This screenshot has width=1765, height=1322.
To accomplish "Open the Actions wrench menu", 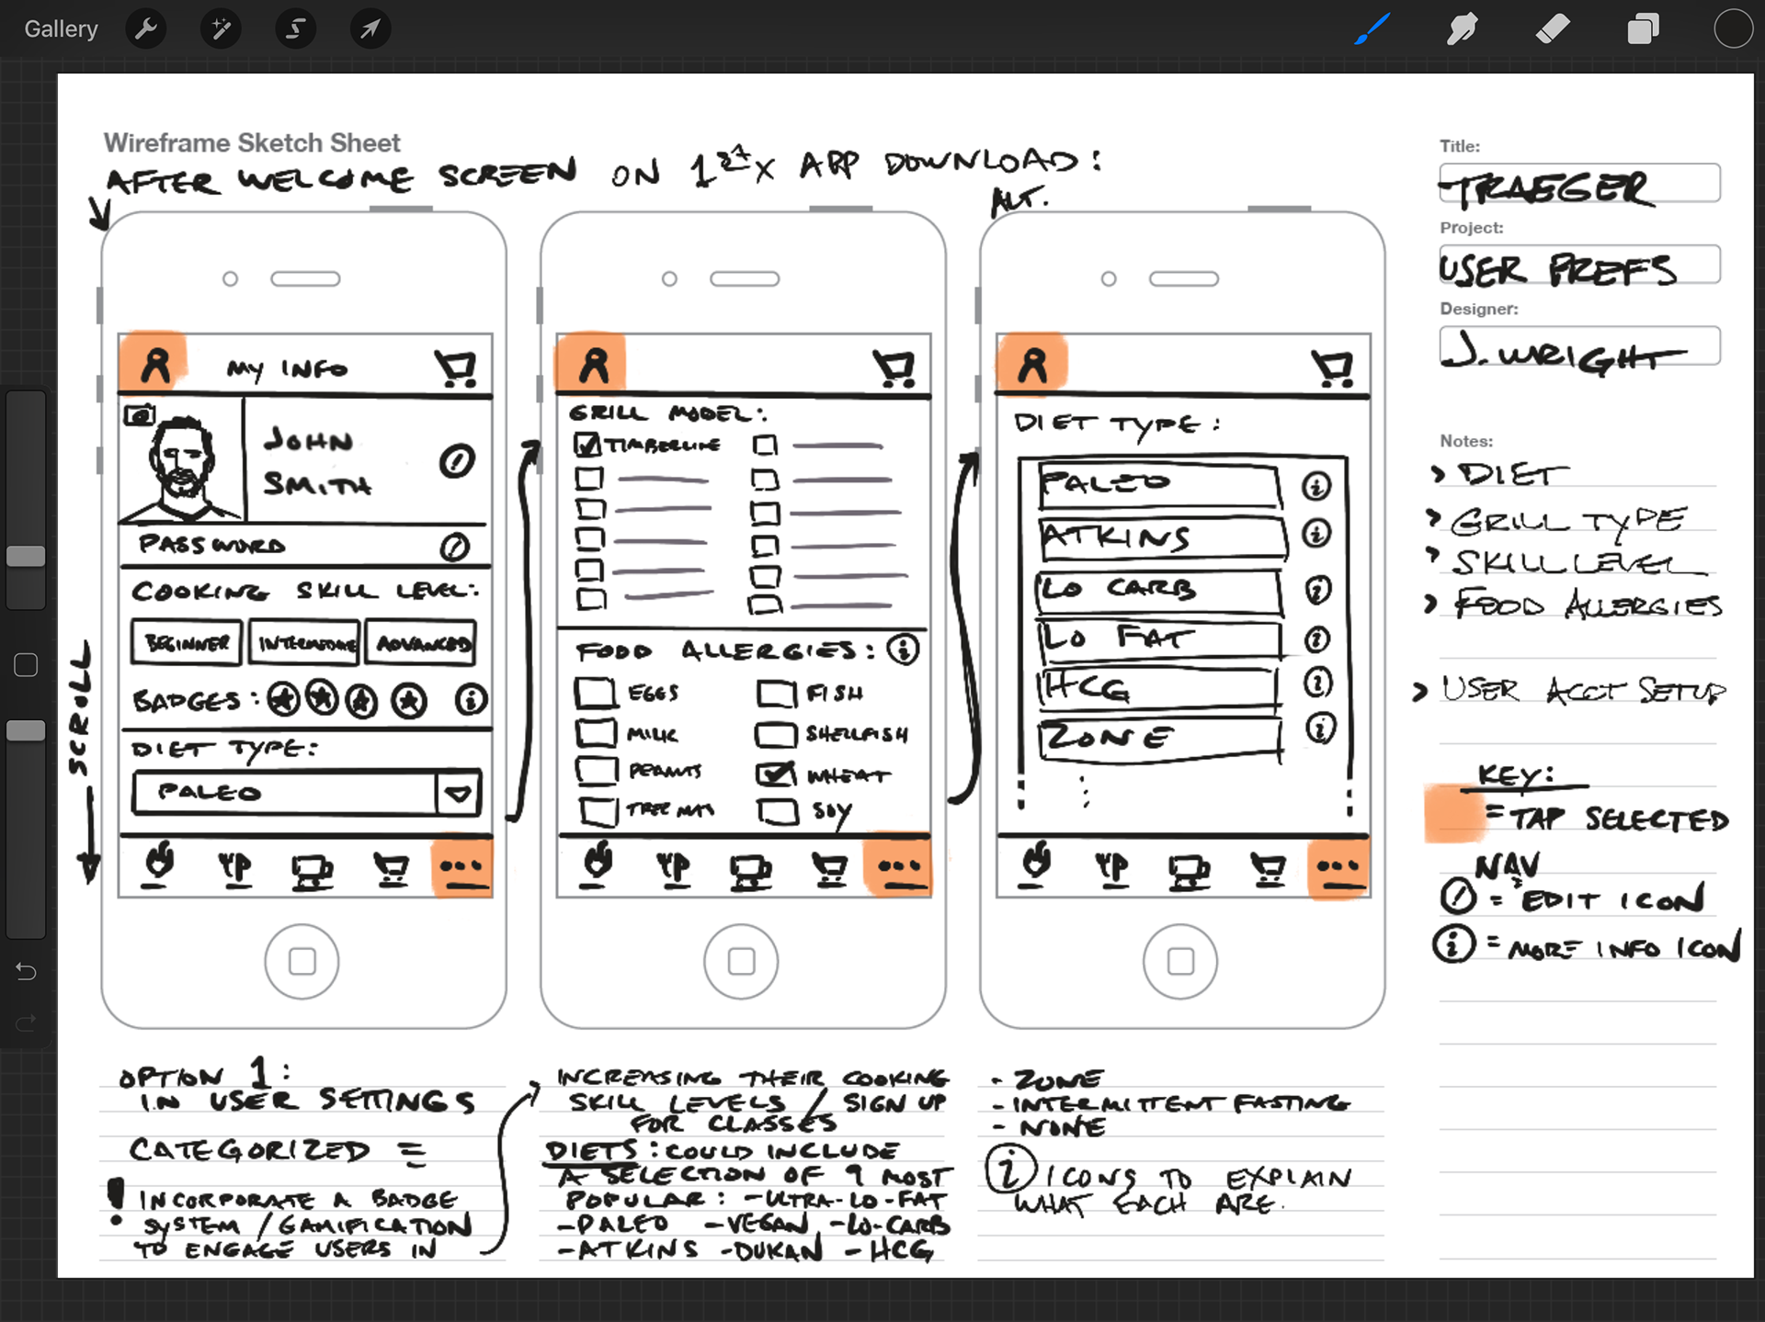I will [146, 29].
